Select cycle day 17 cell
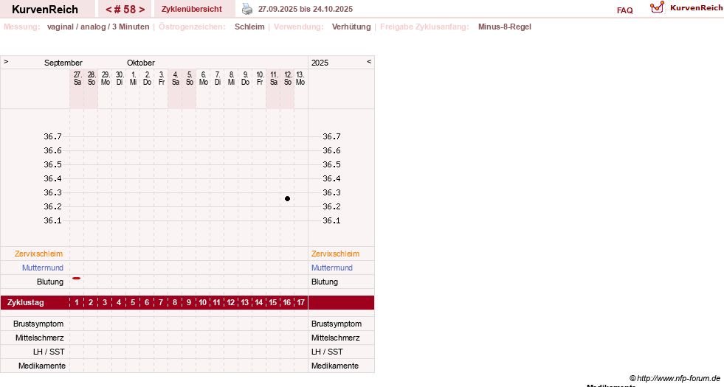Viewport: 724px width, 387px height. tap(300, 302)
